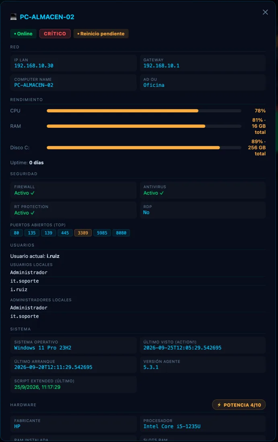
Task: Click open port chip 445
Action: pyautogui.click(x=65, y=233)
